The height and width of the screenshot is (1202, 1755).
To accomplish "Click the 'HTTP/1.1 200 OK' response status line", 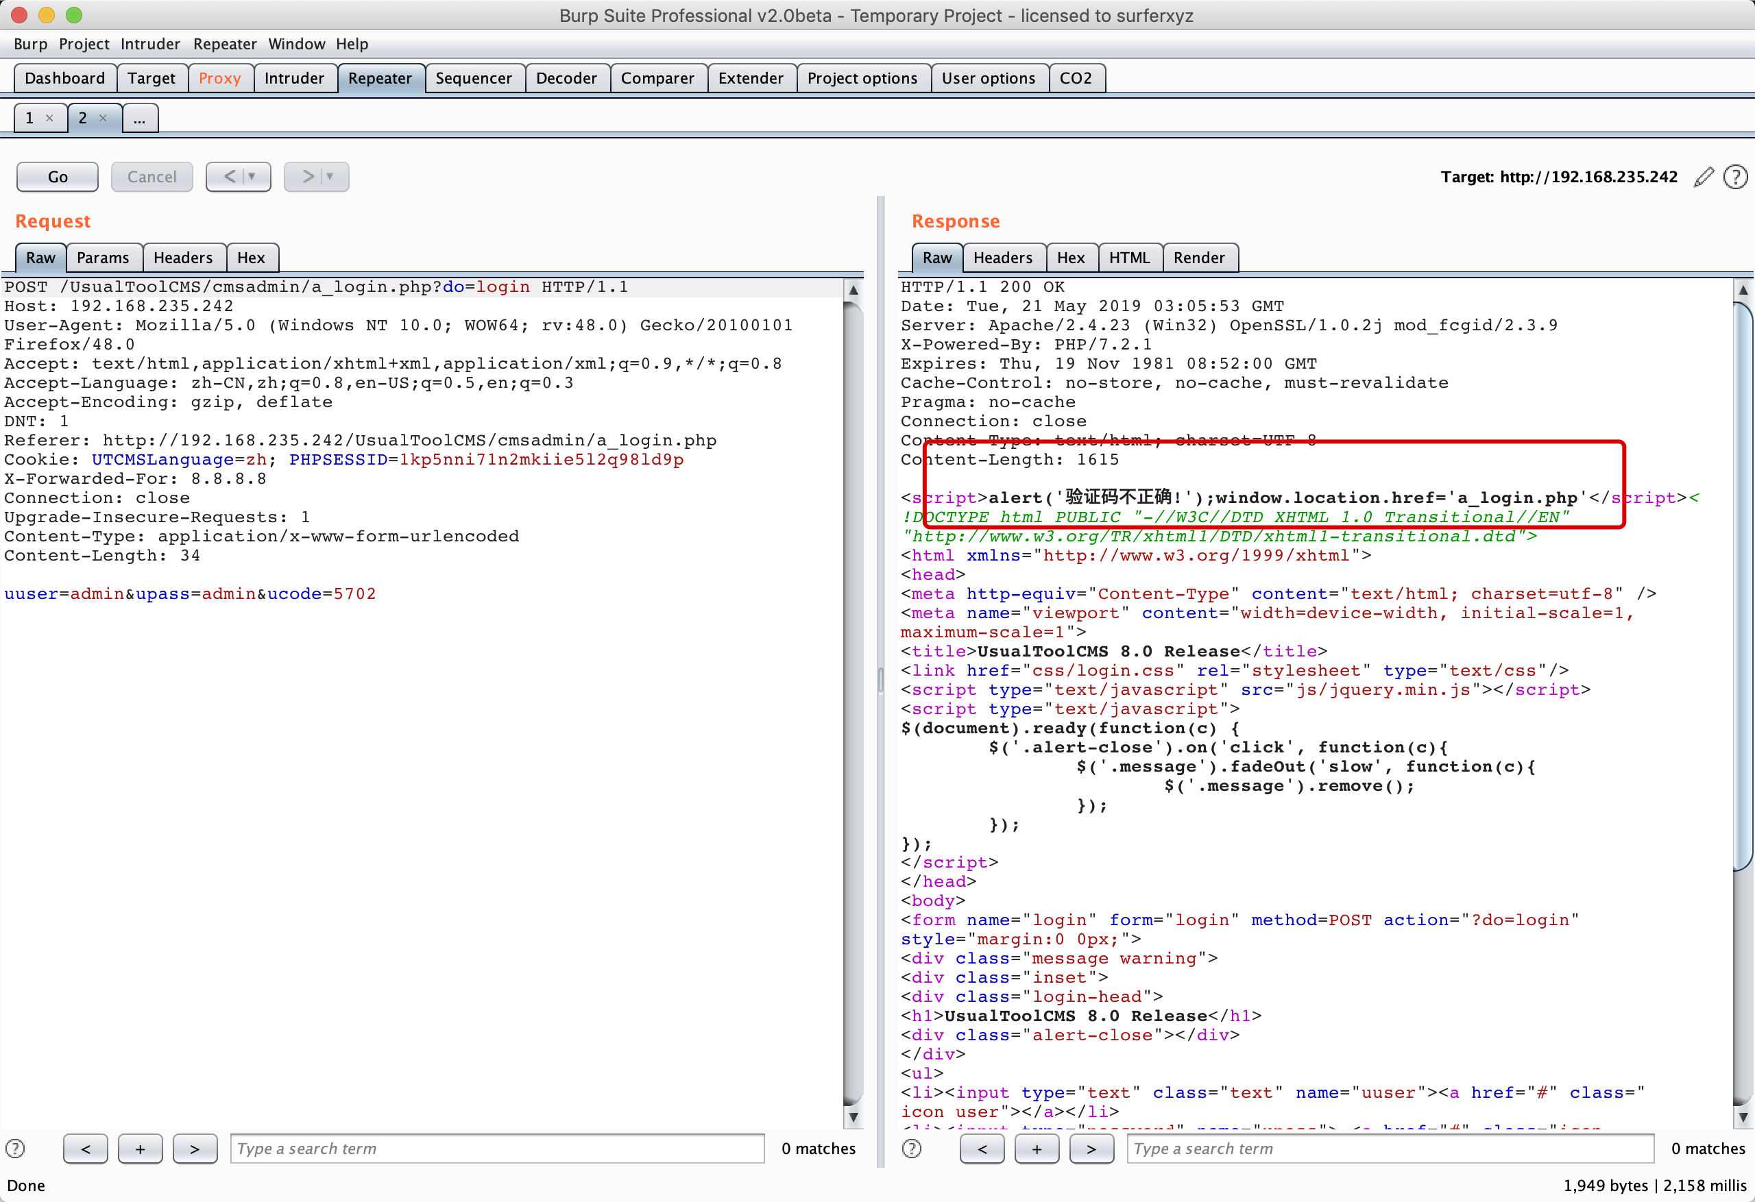I will pyautogui.click(x=982, y=287).
